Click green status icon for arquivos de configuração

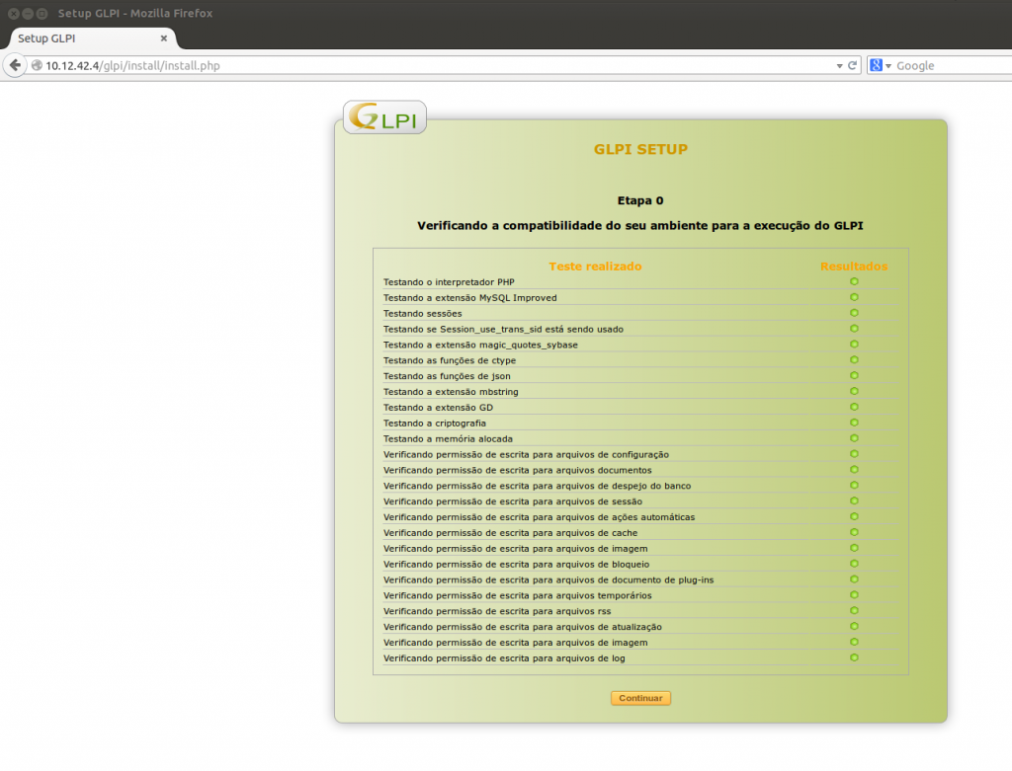point(854,454)
